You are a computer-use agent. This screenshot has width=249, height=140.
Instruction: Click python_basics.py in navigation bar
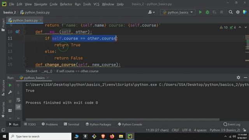(x=35, y=12)
